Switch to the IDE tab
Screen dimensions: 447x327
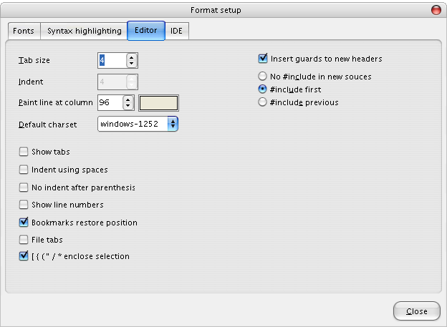[x=176, y=31]
